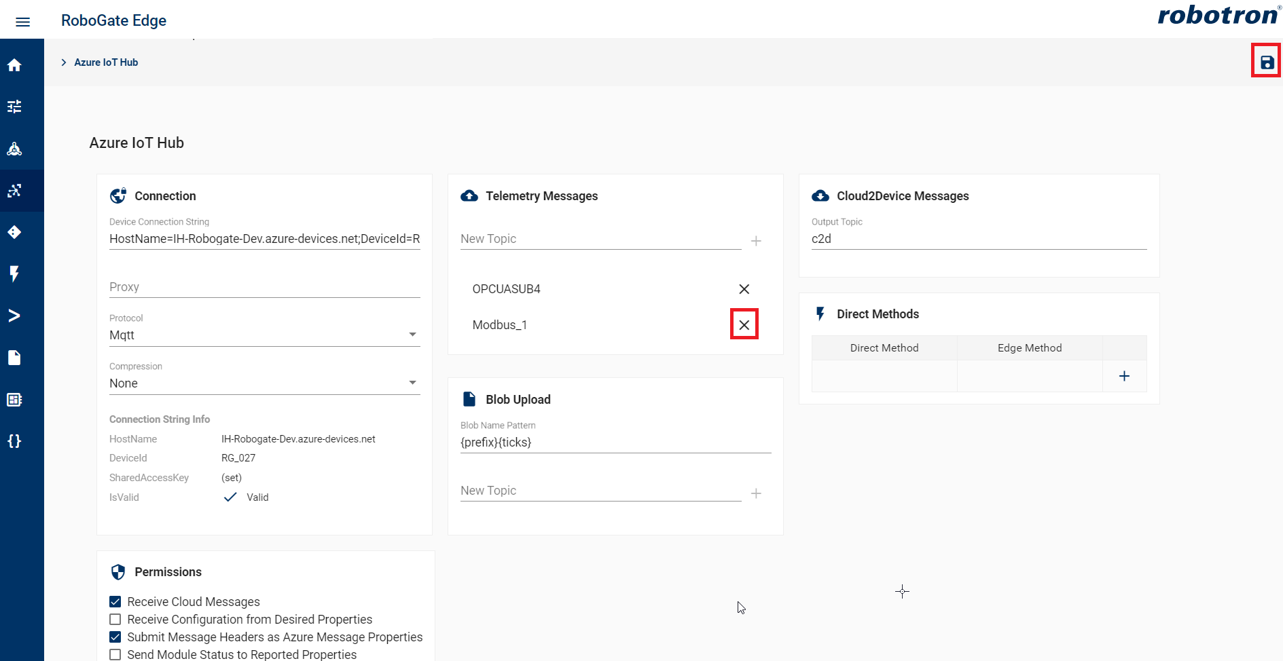The width and height of the screenshot is (1283, 661).
Task: Add a new Telemetry Messages topic
Action: pos(756,240)
